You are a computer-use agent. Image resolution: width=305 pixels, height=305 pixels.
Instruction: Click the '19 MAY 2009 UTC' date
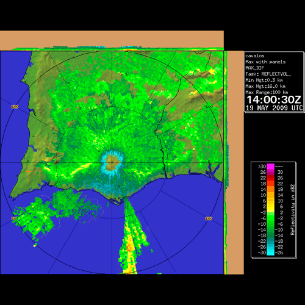click(x=274, y=108)
